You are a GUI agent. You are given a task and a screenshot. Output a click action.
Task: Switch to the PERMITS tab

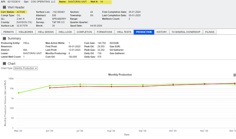coord(9,32)
